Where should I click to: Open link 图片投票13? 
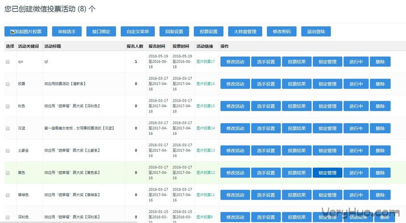[x=205, y=150]
